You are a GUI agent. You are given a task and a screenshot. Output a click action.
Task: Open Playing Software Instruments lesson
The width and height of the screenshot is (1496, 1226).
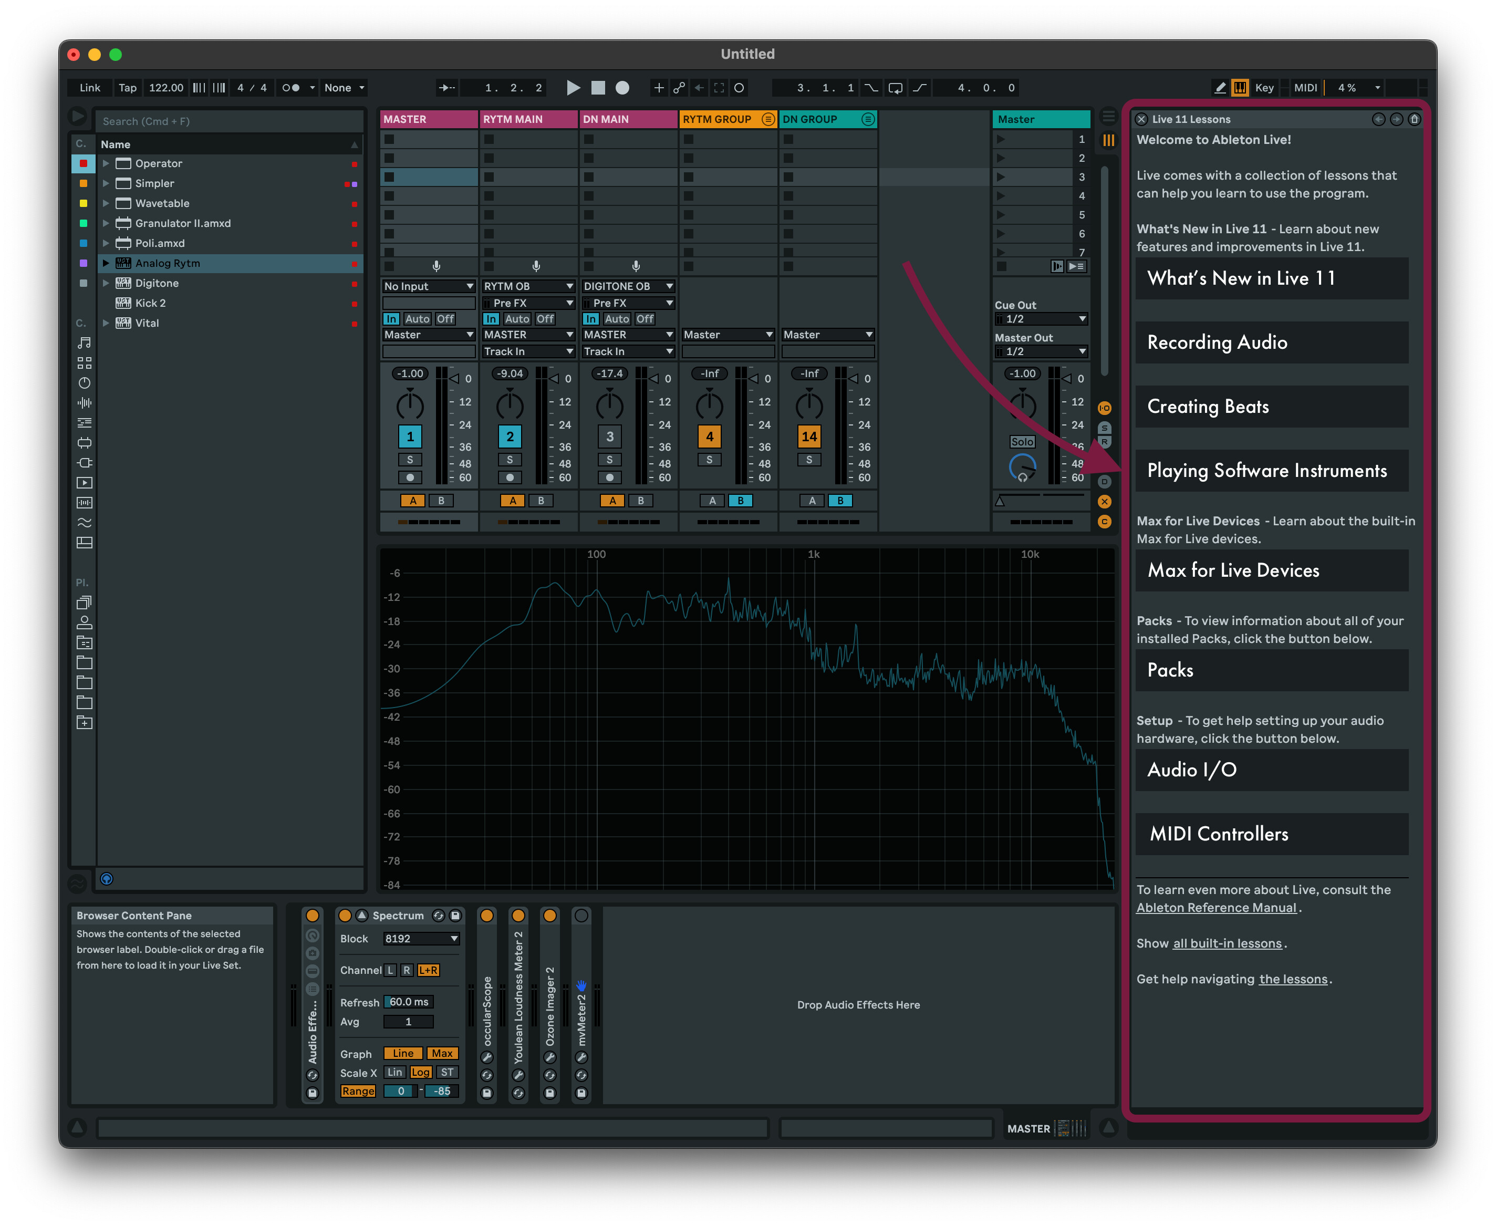[x=1271, y=471]
